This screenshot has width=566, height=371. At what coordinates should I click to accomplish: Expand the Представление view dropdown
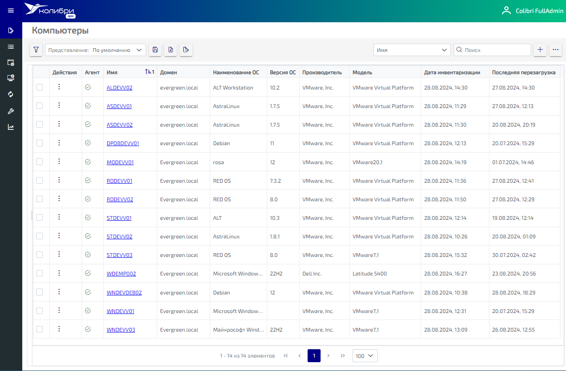96,50
